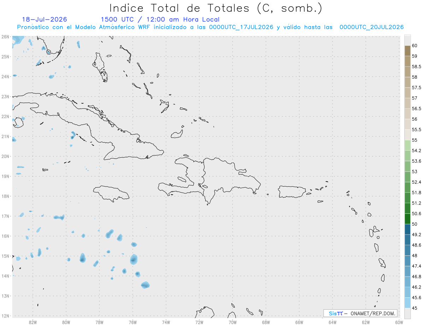Screen dimensions: 424x327
Task: Click the colorbar value 47.4
Action: tap(417, 266)
